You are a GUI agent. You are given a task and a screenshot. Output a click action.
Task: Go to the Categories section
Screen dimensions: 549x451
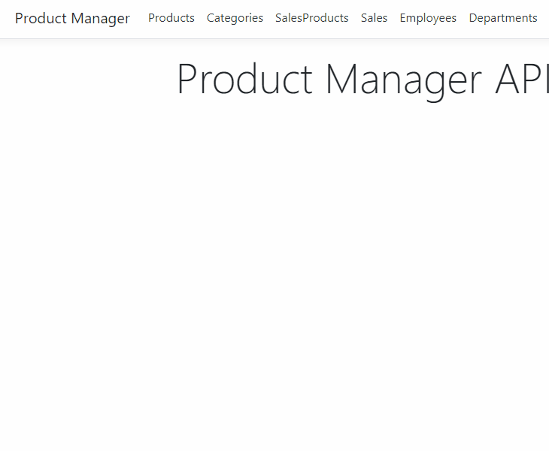[235, 18]
